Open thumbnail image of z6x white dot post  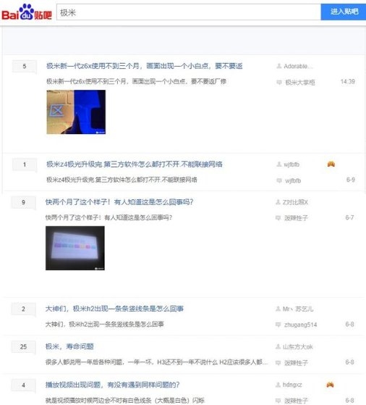coord(76,112)
